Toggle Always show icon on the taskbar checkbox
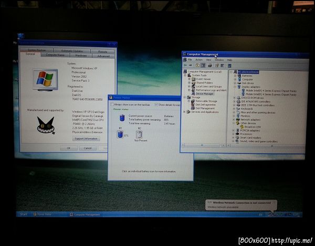This screenshot has width=315, height=246. (112, 104)
